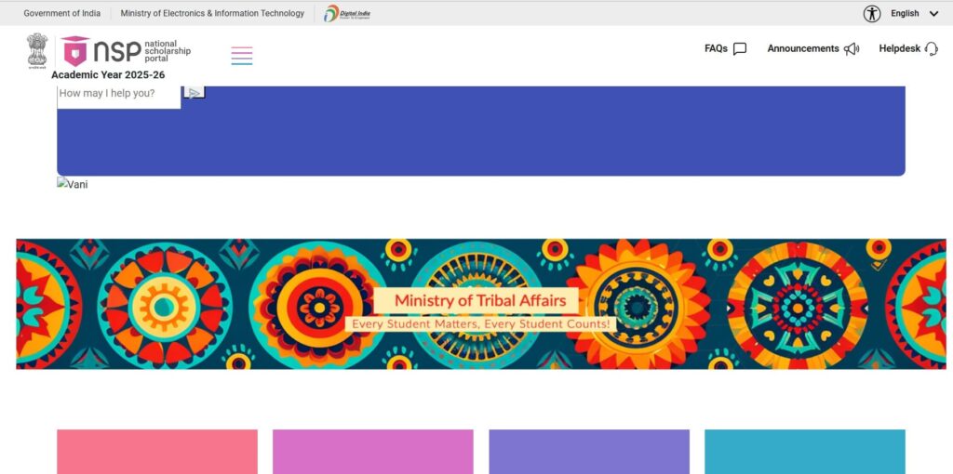The height and width of the screenshot is (474, 953).
Task: Open the hamburger menu icon
Action: (x=241, y=56)
